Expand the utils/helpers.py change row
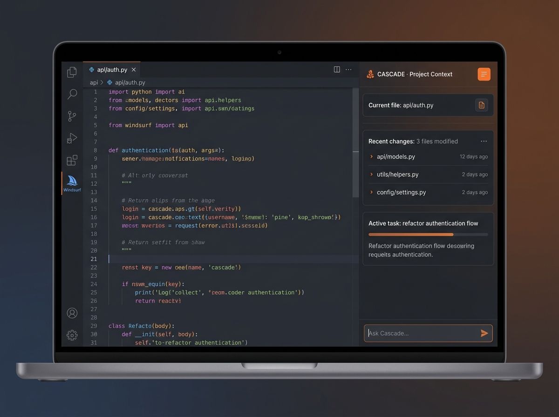 (x=371, y=175)
